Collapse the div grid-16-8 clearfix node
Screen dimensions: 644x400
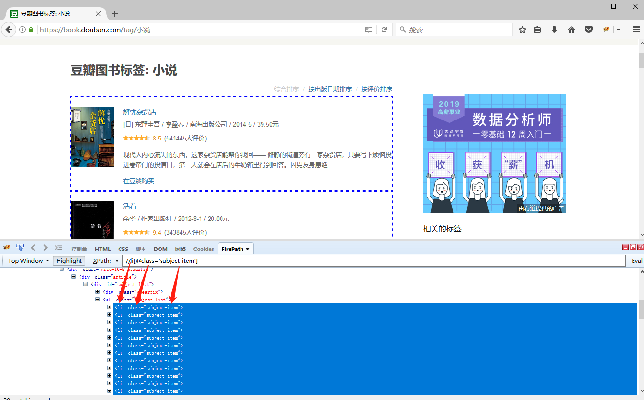[x=61, y=269]
